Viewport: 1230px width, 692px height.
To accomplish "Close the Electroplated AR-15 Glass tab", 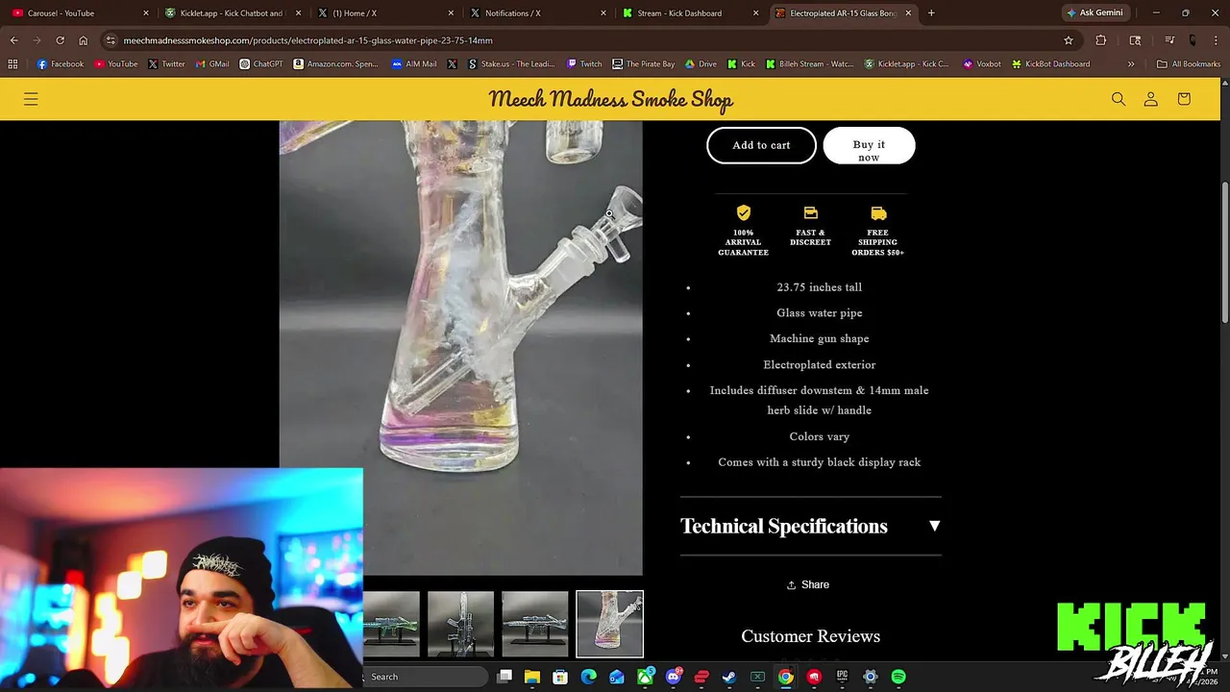I will click(x=908, y=13).
